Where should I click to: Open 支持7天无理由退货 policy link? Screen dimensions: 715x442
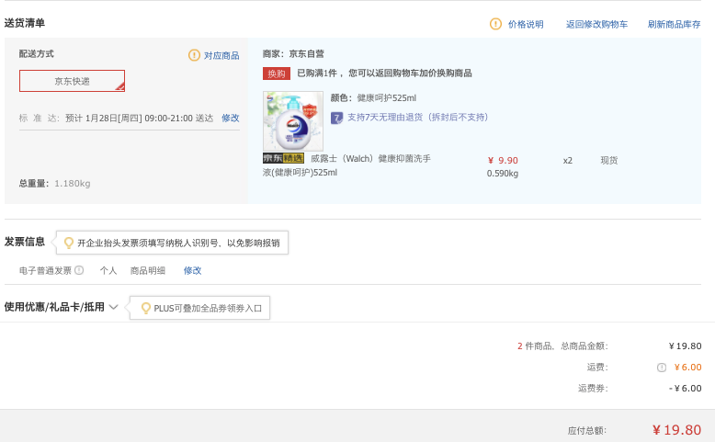pyautogui.click(x=417, y=118)
